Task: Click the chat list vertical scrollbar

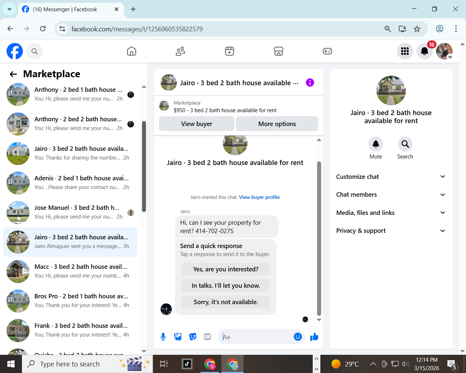Action: pyautogui.click(x=144, y=166)
